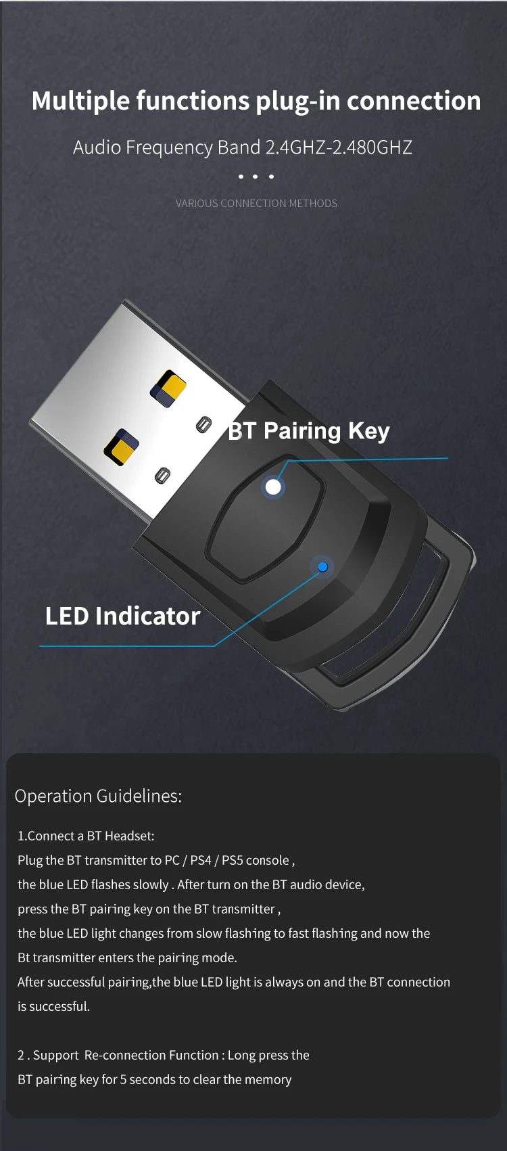
Task: Click the "1.Connect a BT Headset:" line
Action: click(x=86, y=836)
